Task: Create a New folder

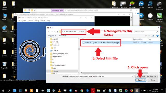Action: [63, 36]
